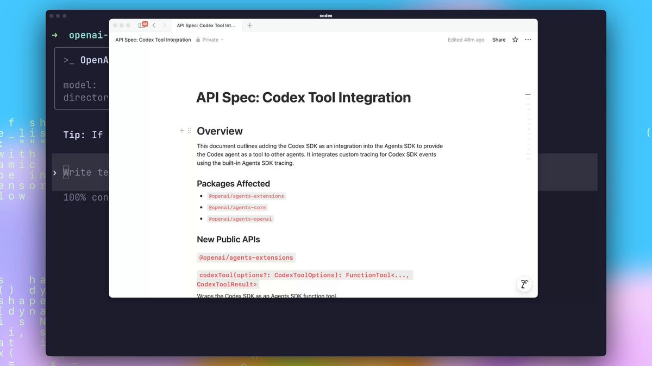Click the Write prompt input in codex terminal
Screen dimensions: 652x366
(80, 172)
